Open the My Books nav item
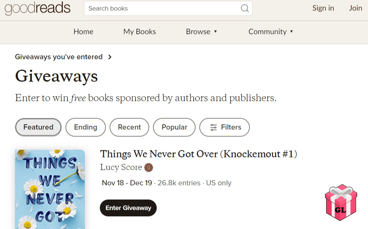This screenshot has height=229, width=368. point(139,31)
